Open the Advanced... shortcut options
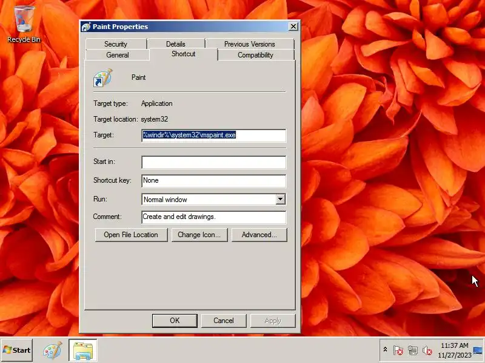The image size is (485, 363). click(x=259, y=235)
